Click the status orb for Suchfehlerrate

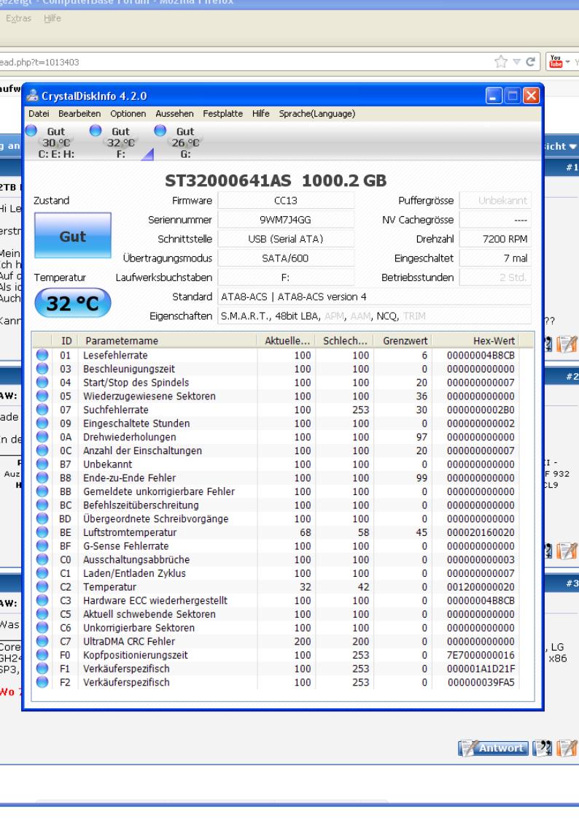(x=42, y=410)
